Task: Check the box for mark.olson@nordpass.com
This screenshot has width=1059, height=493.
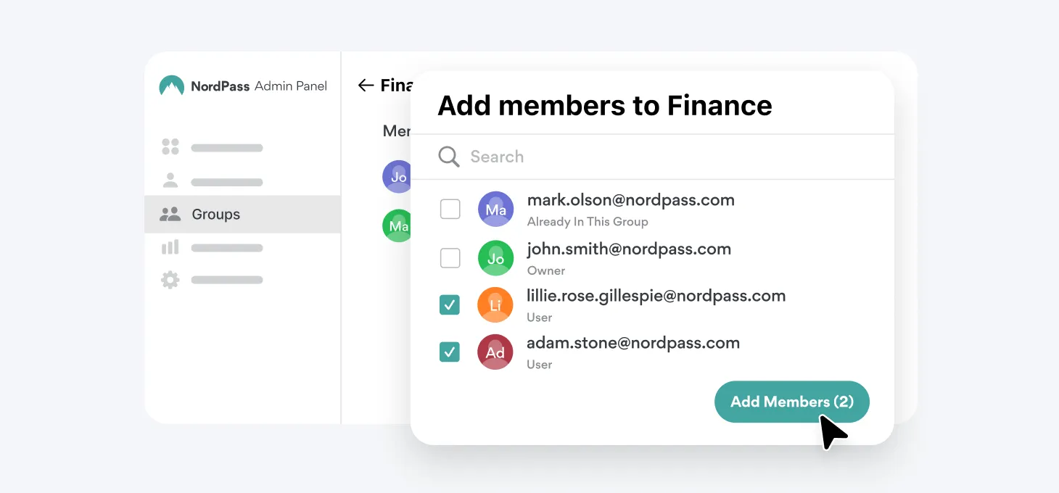Action: 450,210
